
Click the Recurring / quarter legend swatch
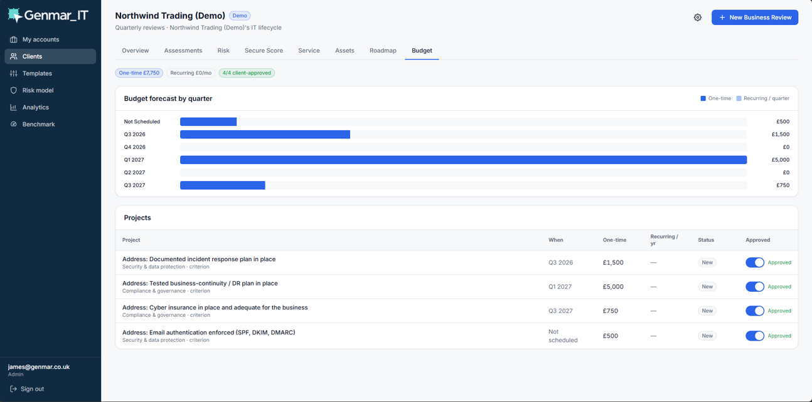click(739, 98)
